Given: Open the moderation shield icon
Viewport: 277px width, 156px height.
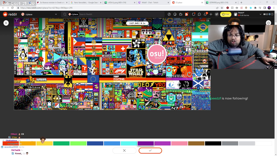Looking at the screenshot, I should point(193,14).
